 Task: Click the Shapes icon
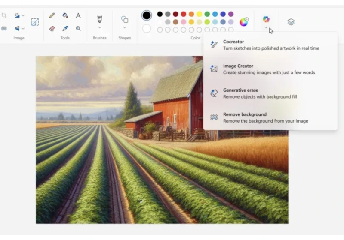[125, 19]
